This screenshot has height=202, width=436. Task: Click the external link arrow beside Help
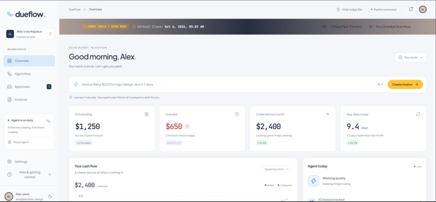click(50, 175)
